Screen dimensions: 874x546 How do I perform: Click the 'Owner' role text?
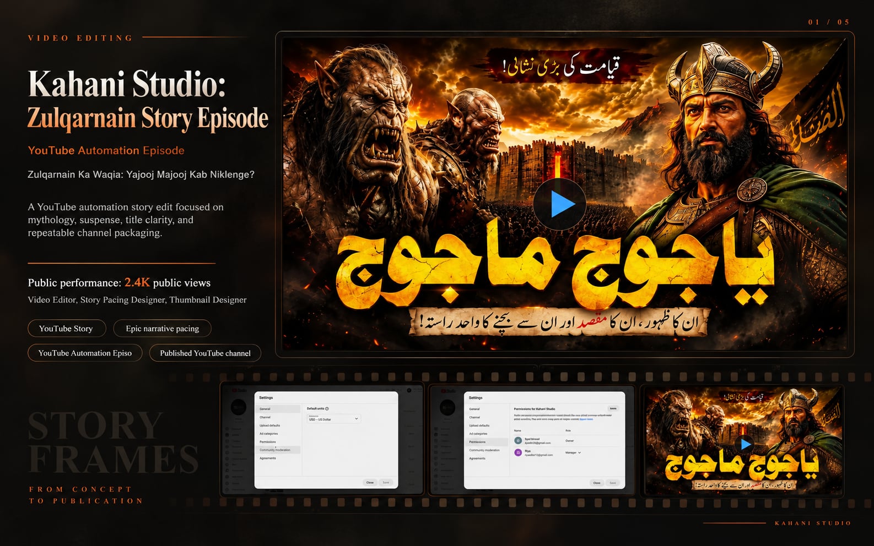(569, 440)
